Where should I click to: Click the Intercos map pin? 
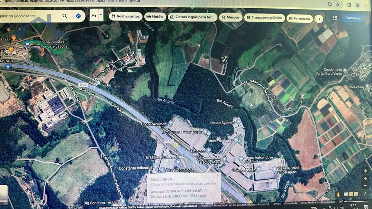point(208,150)
